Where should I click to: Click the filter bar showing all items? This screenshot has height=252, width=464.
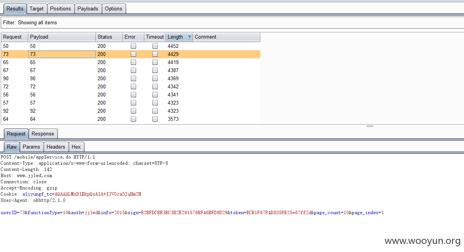(x=232, y=22)
